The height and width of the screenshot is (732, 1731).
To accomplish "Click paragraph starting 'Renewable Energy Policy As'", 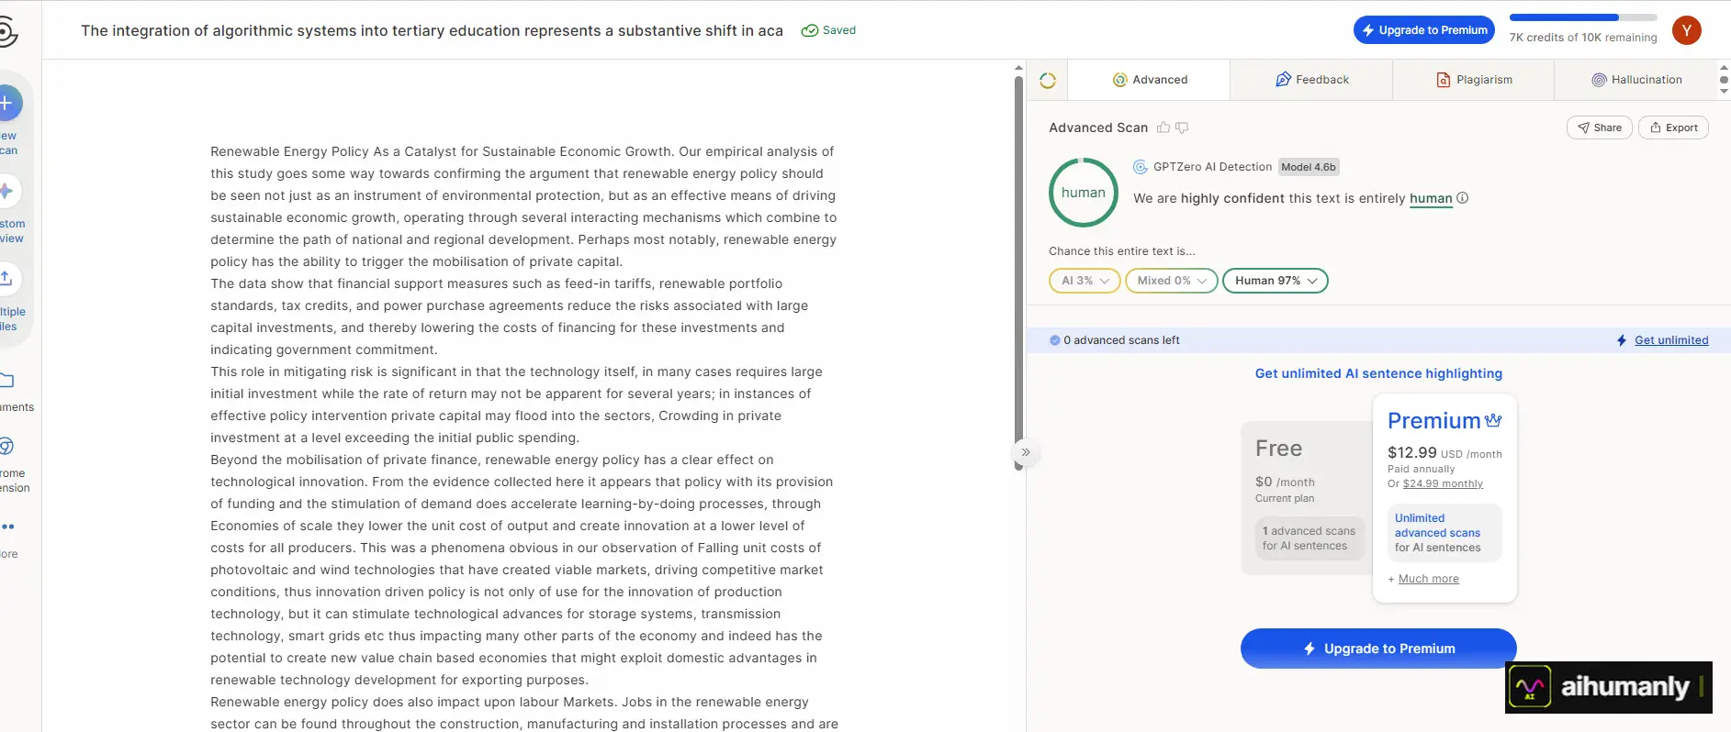I will point(523,206).
